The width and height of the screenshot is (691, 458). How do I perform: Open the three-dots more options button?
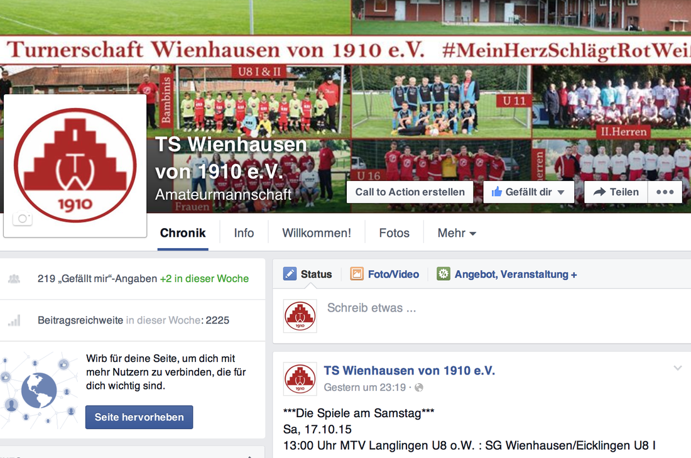[665, 192]
